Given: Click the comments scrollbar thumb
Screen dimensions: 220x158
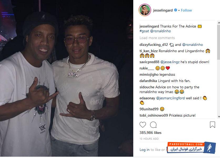Looking at the screenshot, I should click(218, 42).
